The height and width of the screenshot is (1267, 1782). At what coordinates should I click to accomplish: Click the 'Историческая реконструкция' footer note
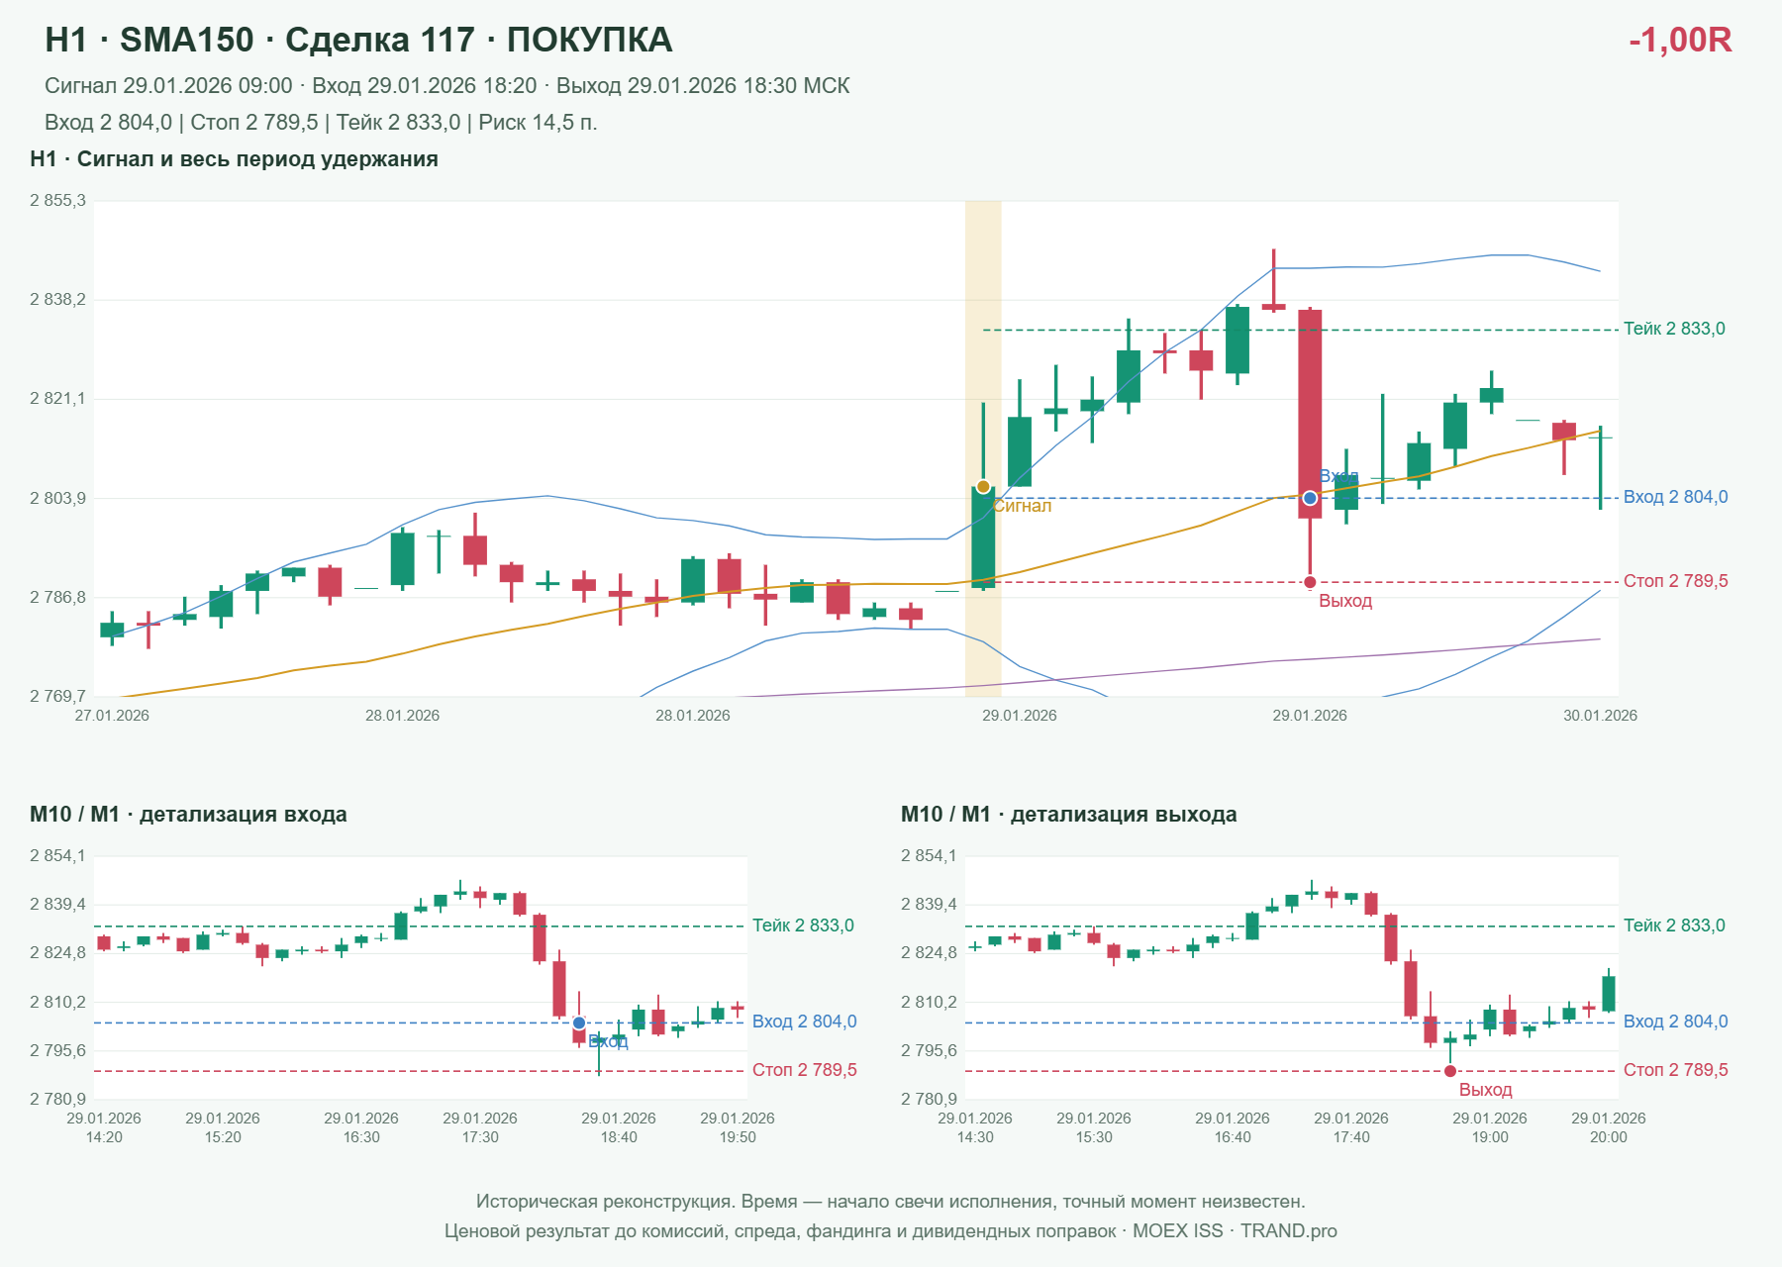(x=891, y=1202)
